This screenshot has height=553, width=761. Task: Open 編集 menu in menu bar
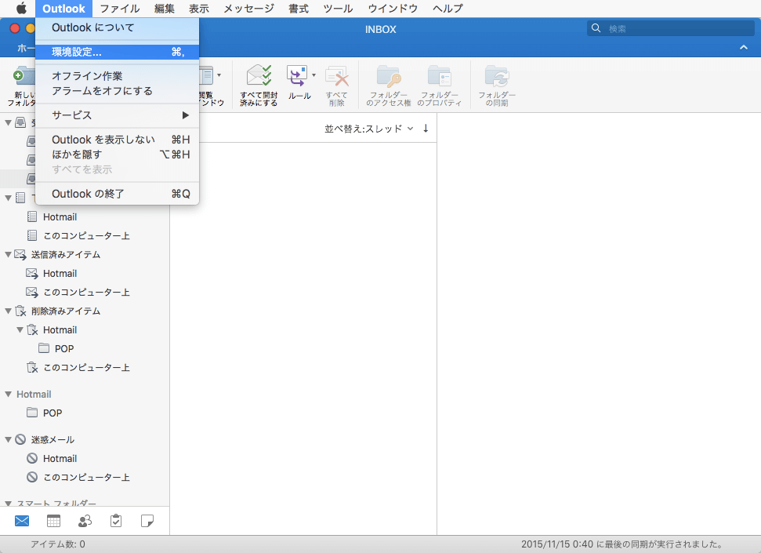(x=164, y=9)
